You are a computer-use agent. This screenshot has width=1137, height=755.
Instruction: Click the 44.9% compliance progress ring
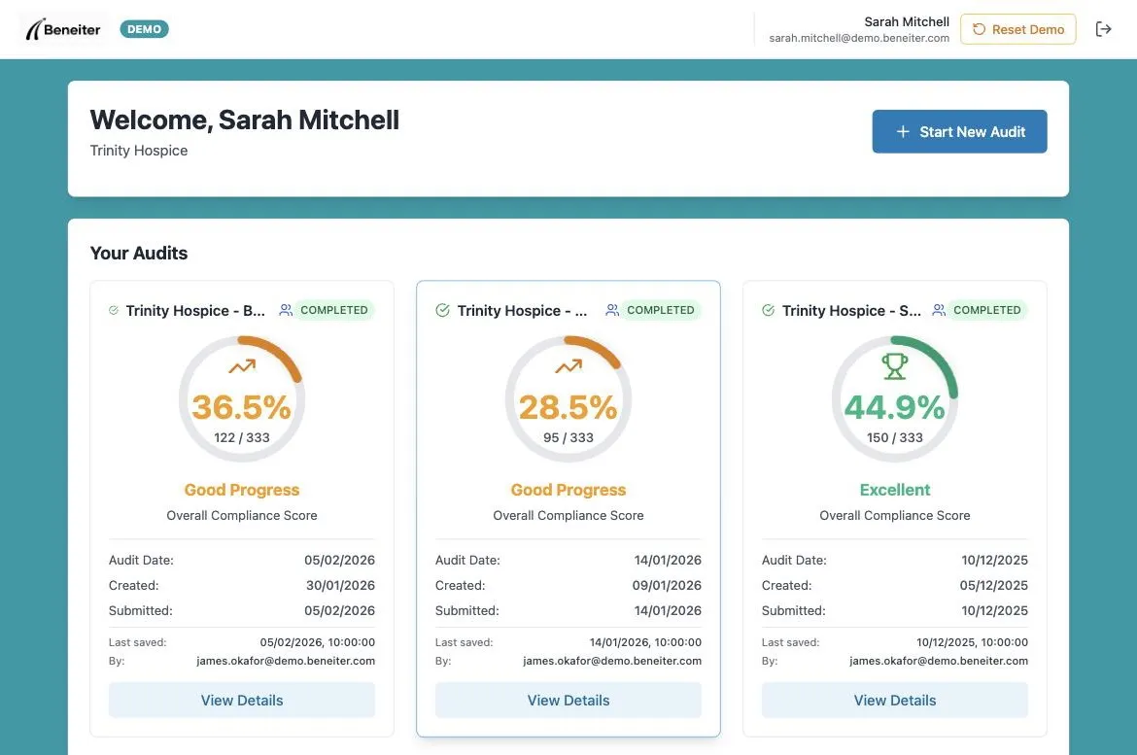pos(895,399)
